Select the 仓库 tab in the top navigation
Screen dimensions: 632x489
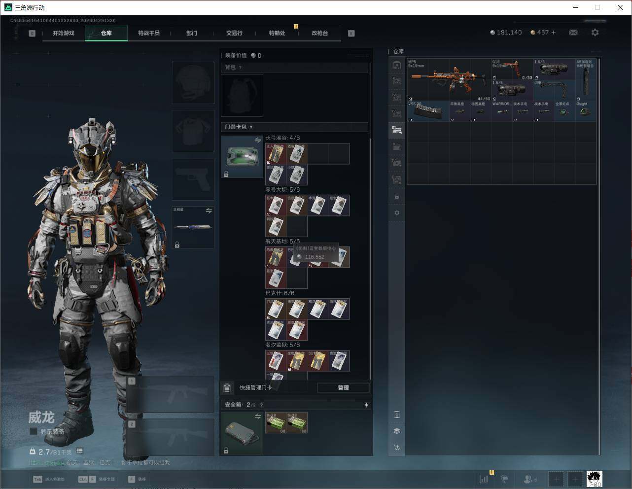(x=106, y=33)
